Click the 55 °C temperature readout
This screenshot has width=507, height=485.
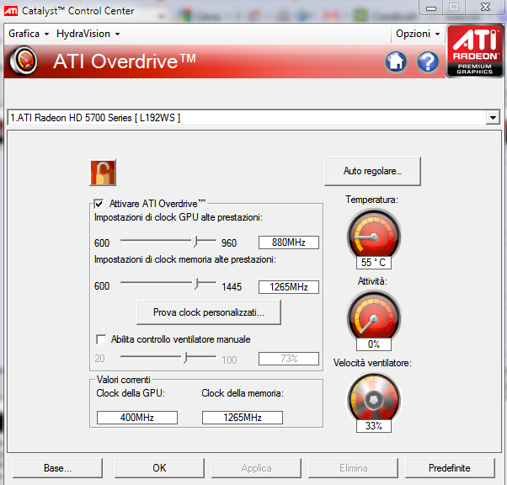[x=373, y=263]
